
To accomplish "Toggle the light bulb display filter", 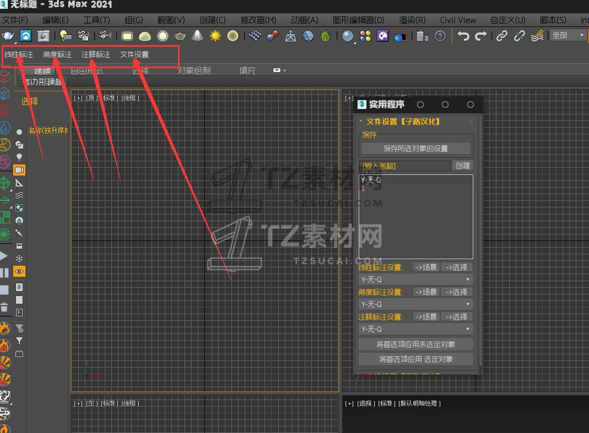I will (x=19, y=157).
